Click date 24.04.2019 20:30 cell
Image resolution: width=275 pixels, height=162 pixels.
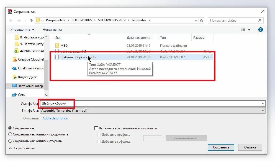tap(138, 57)
